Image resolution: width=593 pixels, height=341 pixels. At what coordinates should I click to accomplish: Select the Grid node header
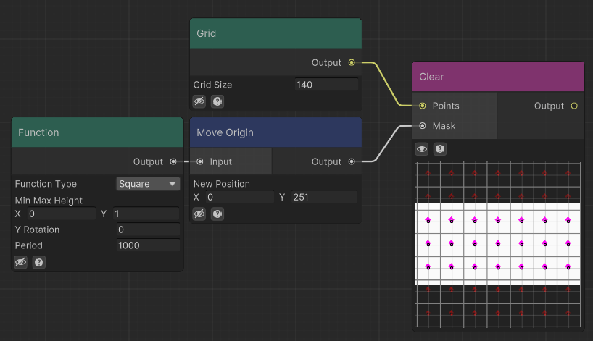275,33
